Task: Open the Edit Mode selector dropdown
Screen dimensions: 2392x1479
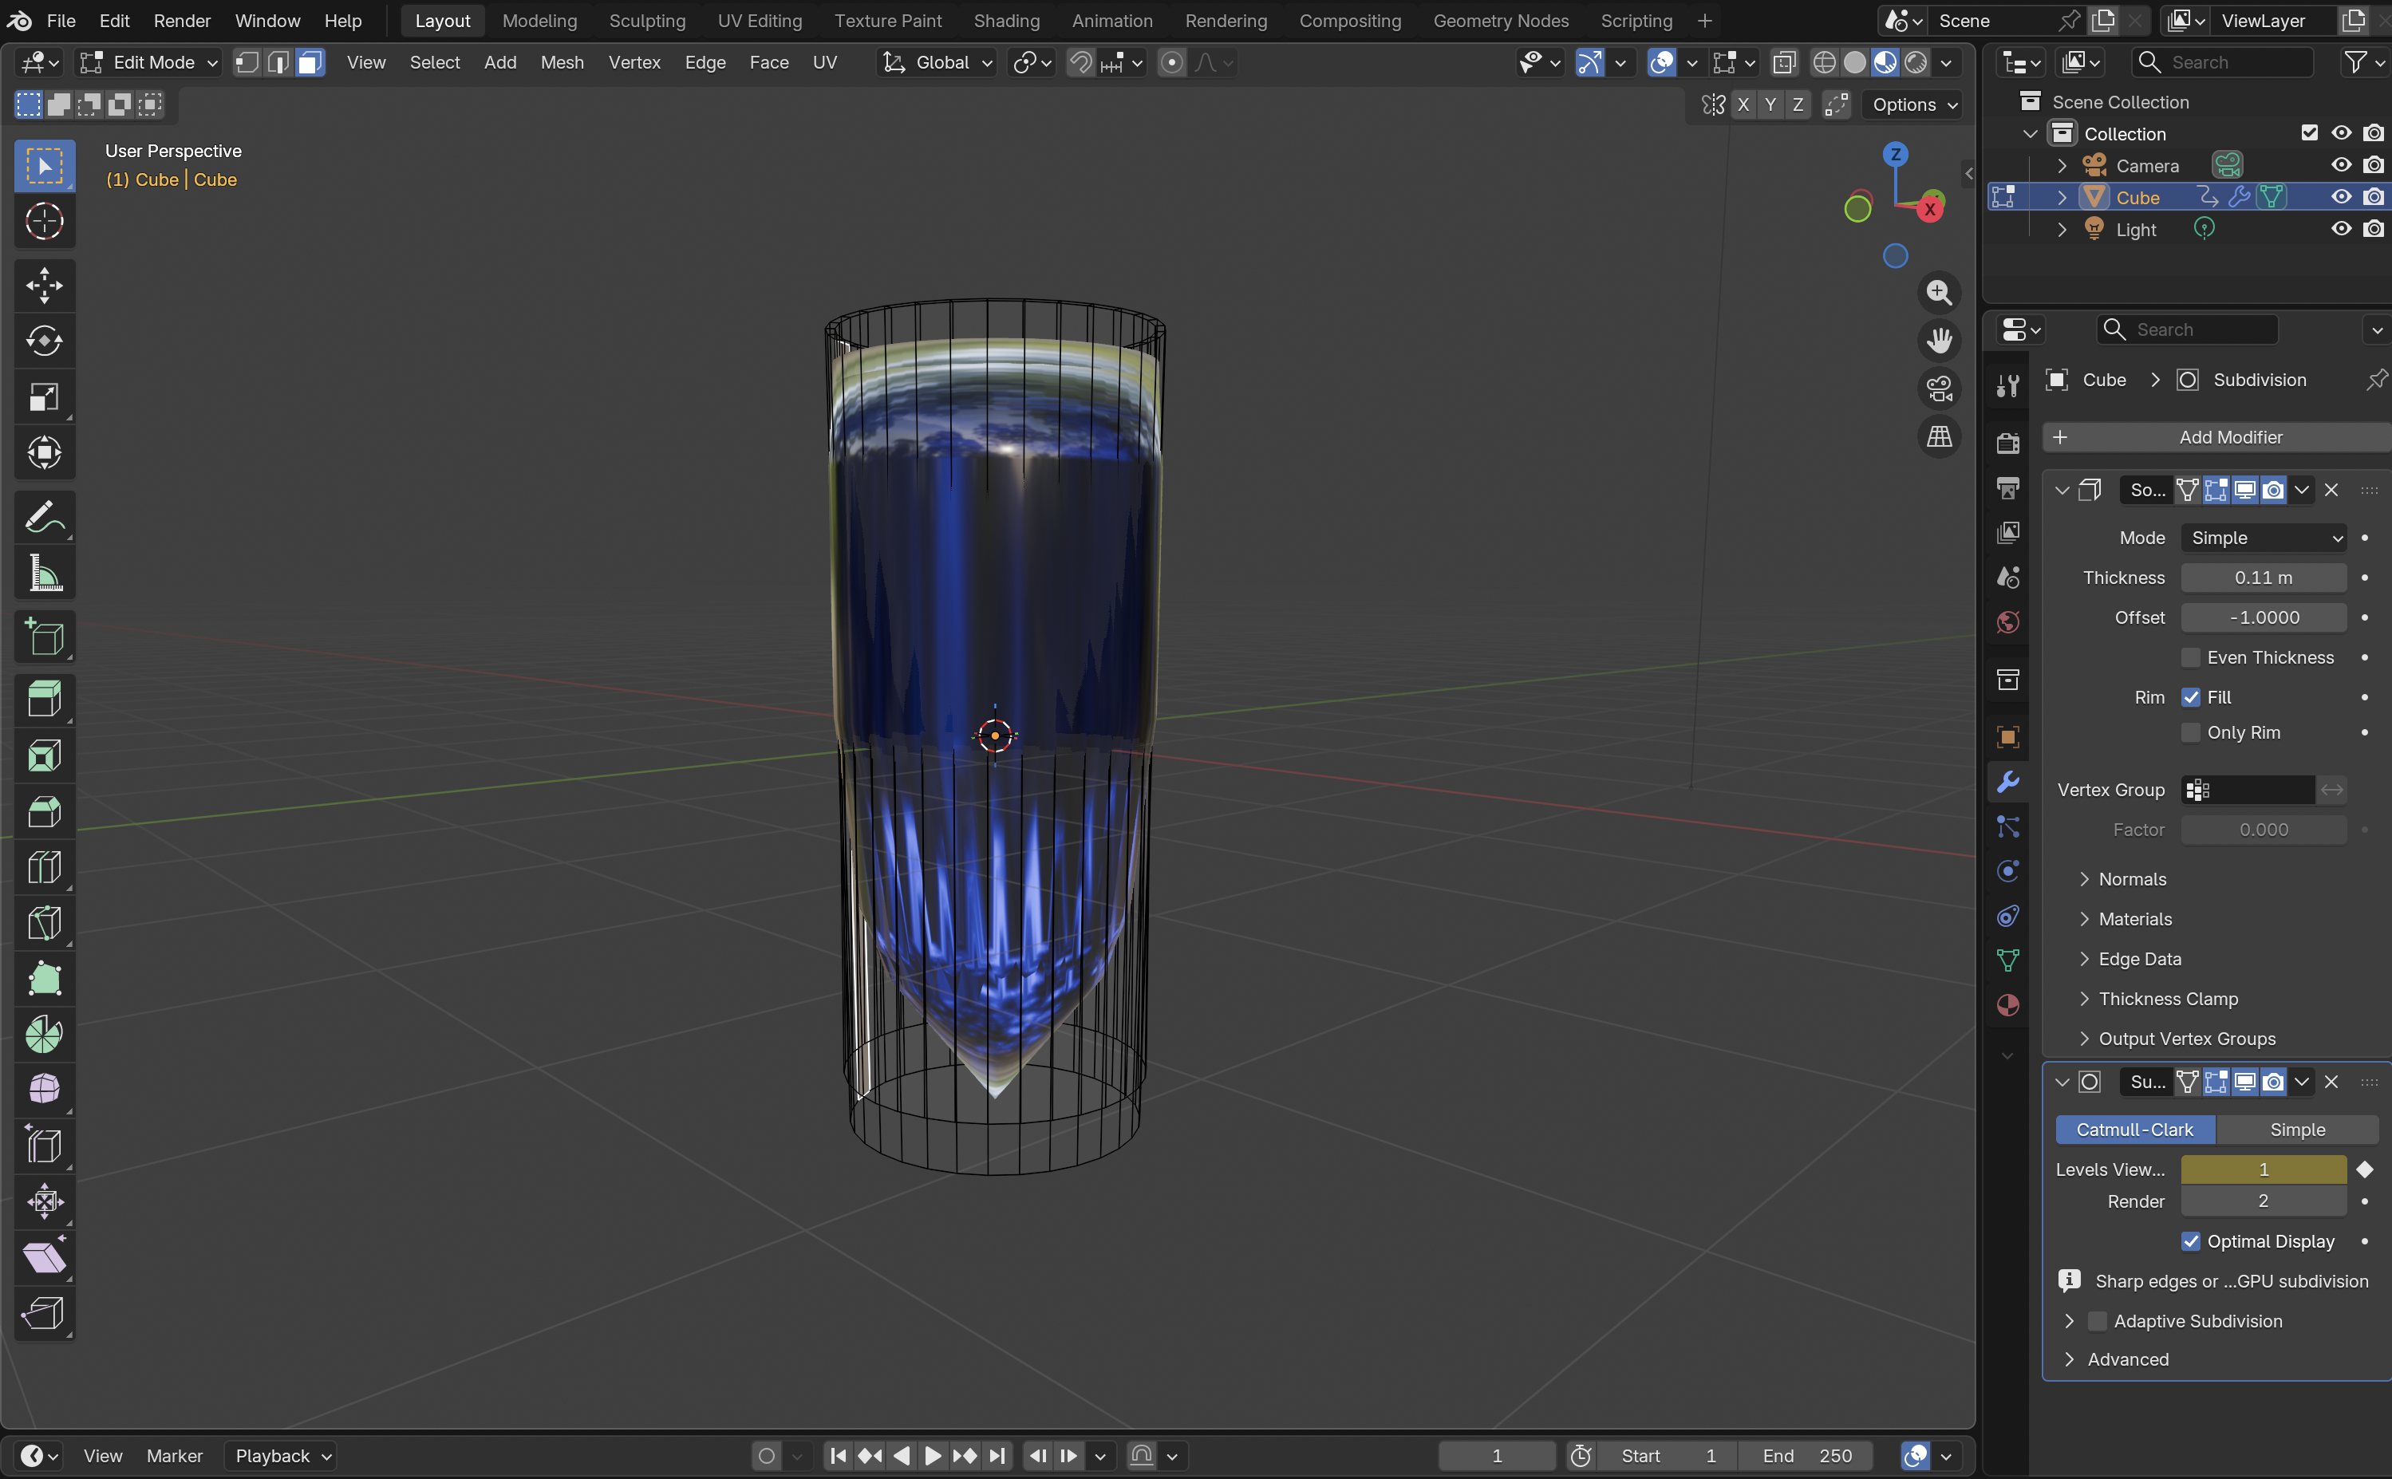Action: (148, 62)
